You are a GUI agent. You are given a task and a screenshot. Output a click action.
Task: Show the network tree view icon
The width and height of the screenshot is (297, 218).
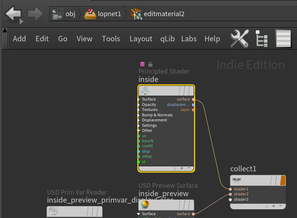[261, 38]
